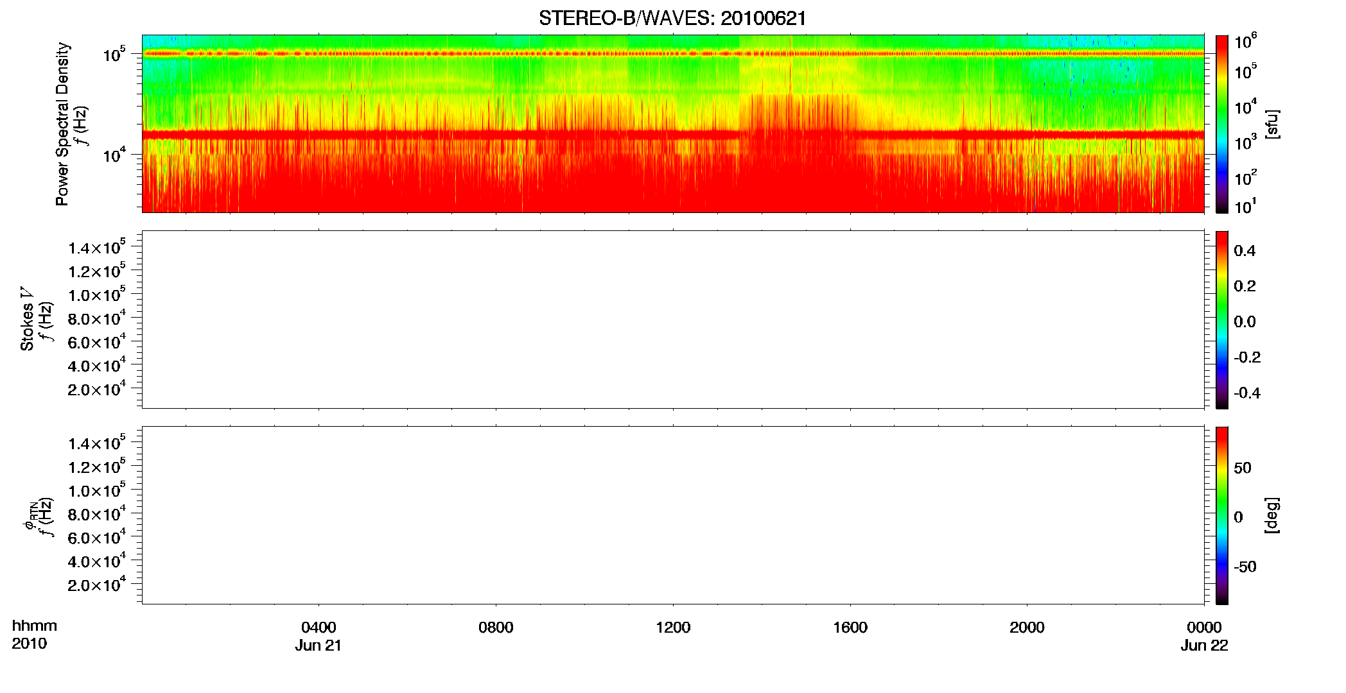Click the 0.4 label on the Stokes color bar
The image size is (1346, 693).
click(x=1245, y=250)
